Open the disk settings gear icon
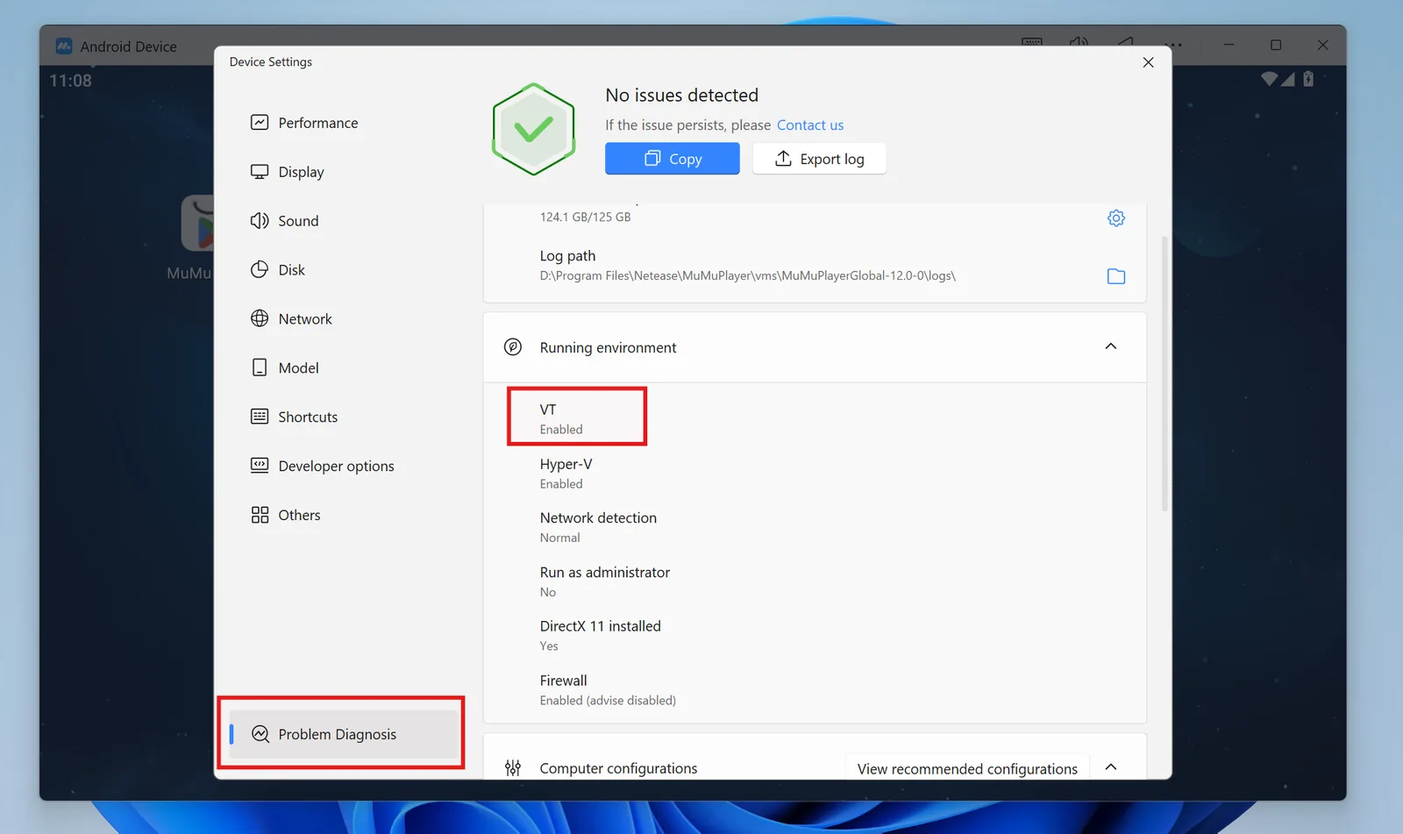The width and height of the screenshot is (1403, 834). pos(1115,217)
